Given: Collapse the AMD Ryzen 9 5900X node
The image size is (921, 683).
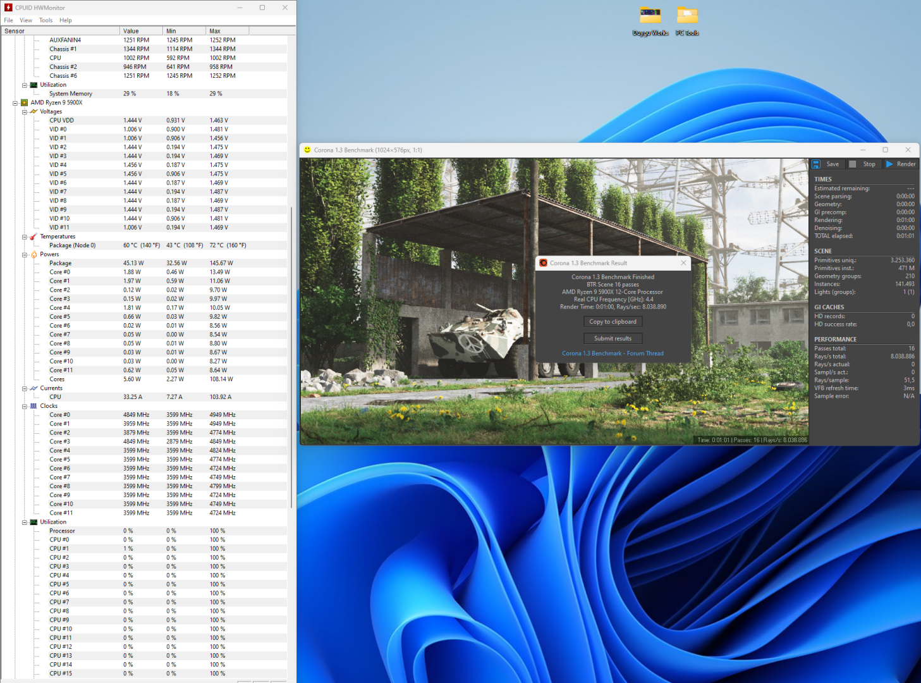Looking at the screenshot, I should (x=15, y=102).
